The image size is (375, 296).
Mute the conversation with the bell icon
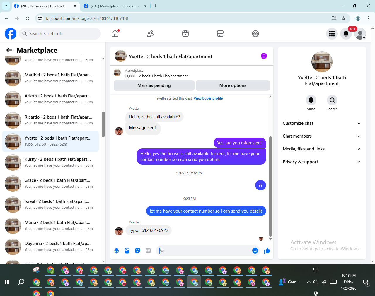[x=311, y=100]
